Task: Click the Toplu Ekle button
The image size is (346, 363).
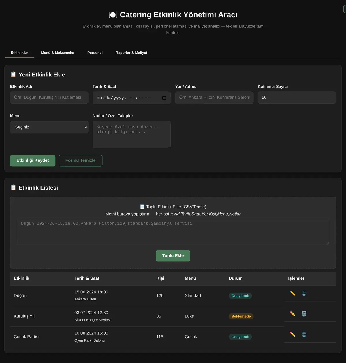Action: pyautogui.click(x=173, y=256)
